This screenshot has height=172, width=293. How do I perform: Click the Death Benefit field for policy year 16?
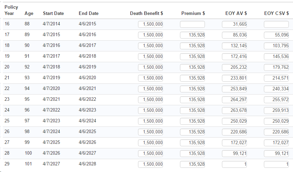click(x=150, y=24)
